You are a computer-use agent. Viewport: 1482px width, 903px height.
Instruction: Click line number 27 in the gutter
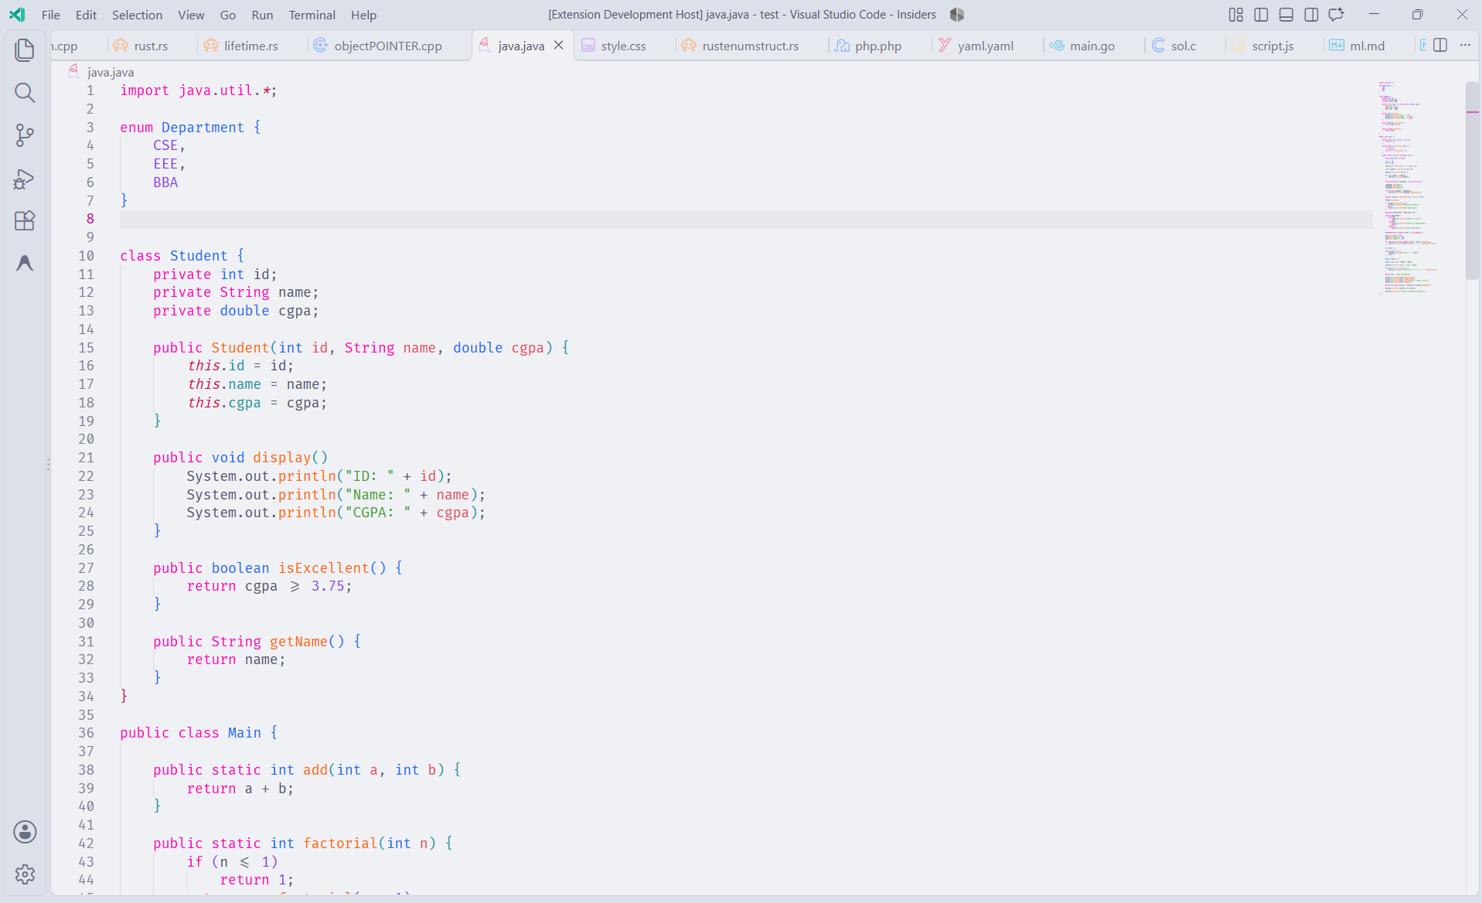pos(86,567)
